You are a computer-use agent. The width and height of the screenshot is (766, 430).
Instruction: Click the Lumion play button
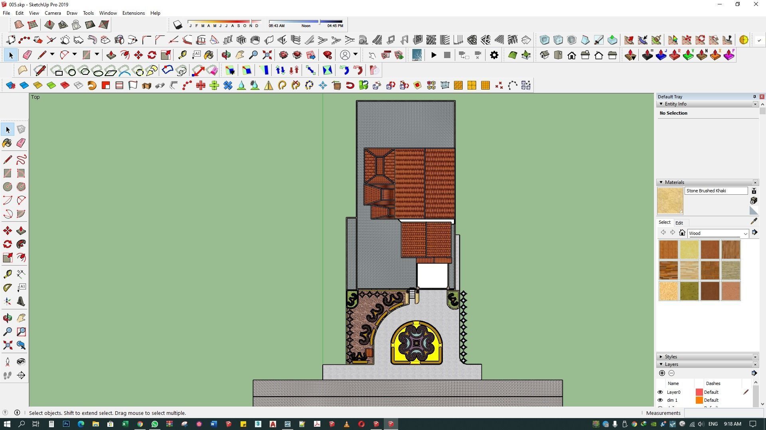(x=434, y=55)
